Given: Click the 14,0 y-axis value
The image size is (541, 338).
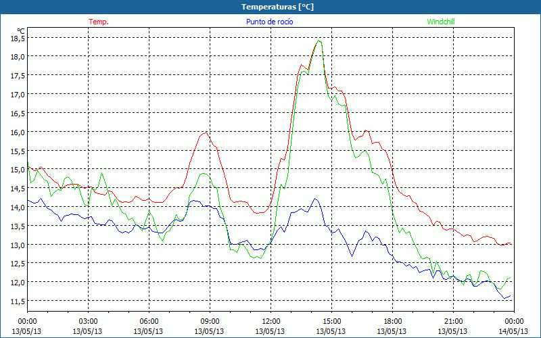Looking at the screenshot, I should click(17, 208).
